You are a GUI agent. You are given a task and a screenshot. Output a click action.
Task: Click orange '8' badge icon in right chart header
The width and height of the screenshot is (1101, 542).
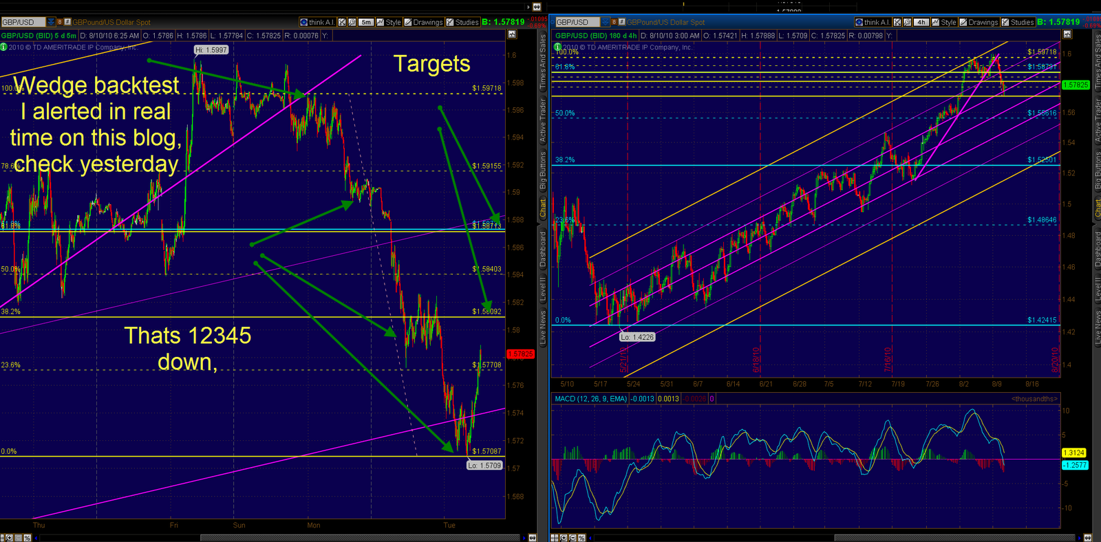[614, 22]
